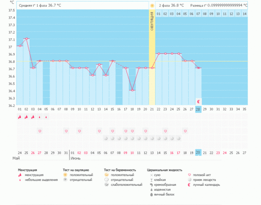The width and height of the screenshot is (261, 205).
Task: Click the положительный ovulation test legend icon
Action: (x=66, y=174)
